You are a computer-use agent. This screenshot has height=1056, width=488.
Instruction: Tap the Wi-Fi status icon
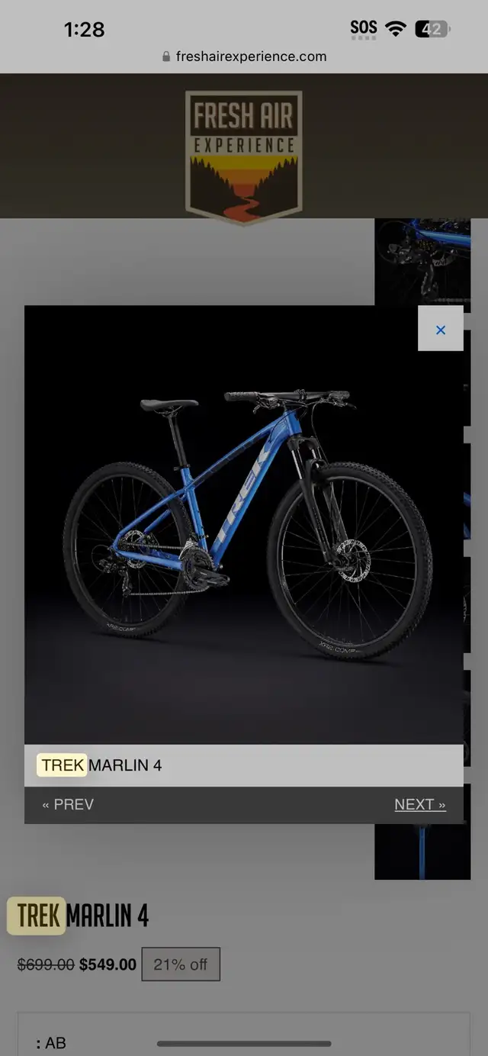coord(395,29)
